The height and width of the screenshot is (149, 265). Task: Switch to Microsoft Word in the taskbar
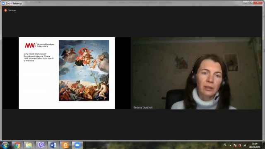(x=53, y=145)
